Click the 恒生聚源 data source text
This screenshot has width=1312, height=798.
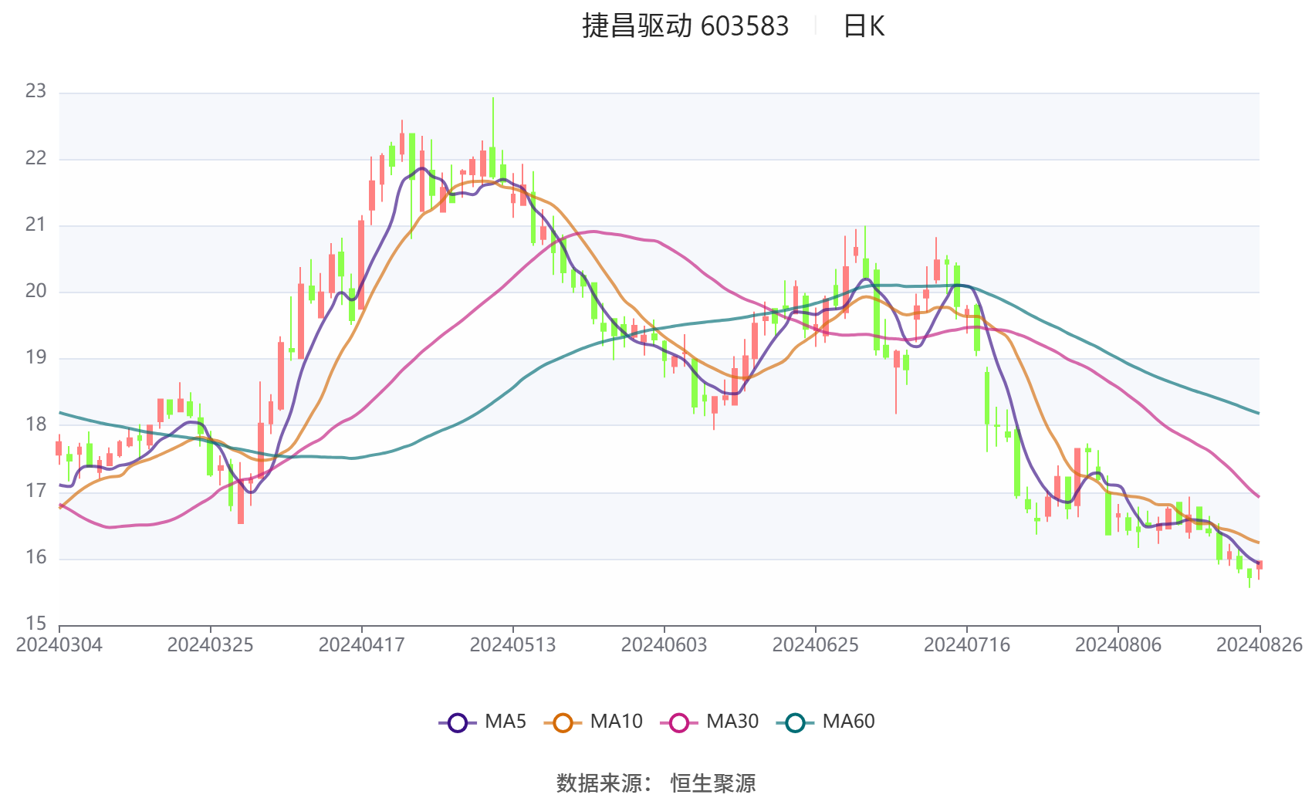click(x=713, y=783)
